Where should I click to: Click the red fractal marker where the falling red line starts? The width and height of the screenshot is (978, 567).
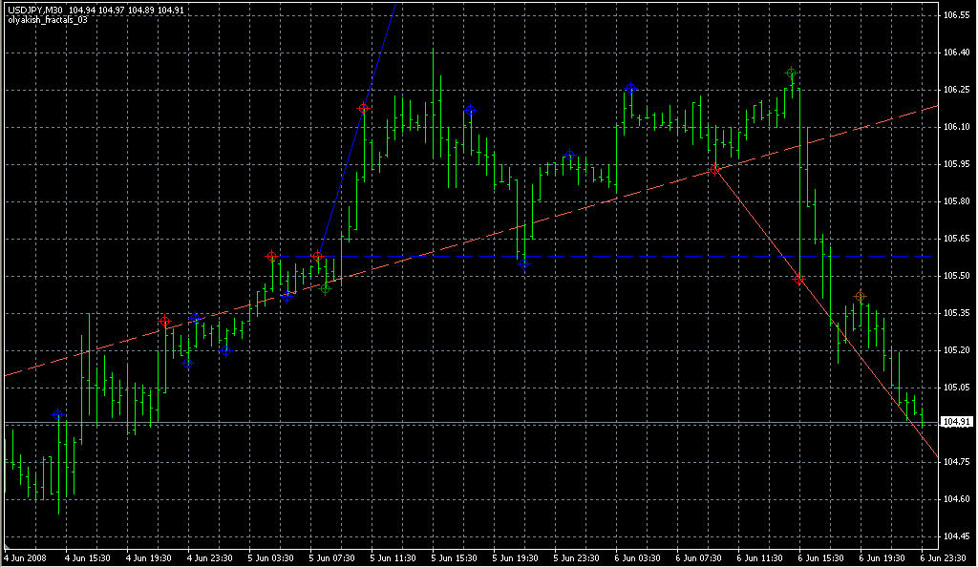pos(714,170)
